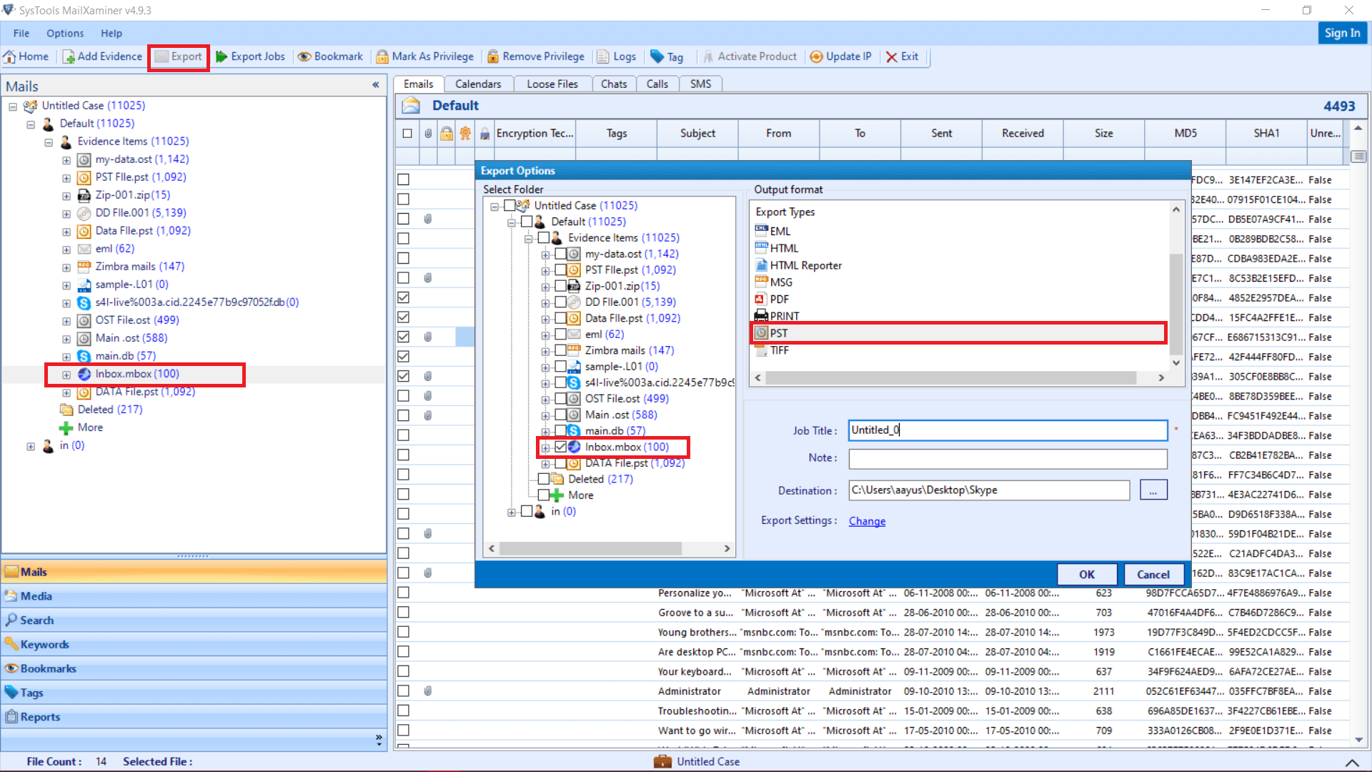Image resolution: width=1372 pixels, height=772 pixels.
Task: Select HTML export type
Action: [783, 248]
